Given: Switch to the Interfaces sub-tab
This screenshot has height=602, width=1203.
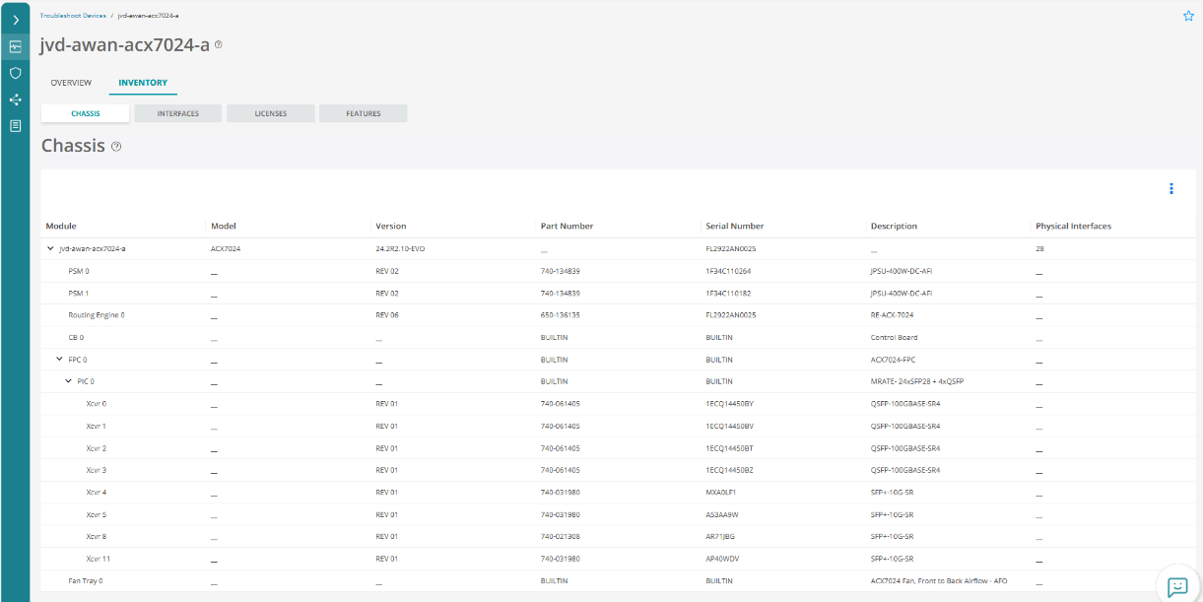Looking at the screenshot, I should tap(178, 113).
